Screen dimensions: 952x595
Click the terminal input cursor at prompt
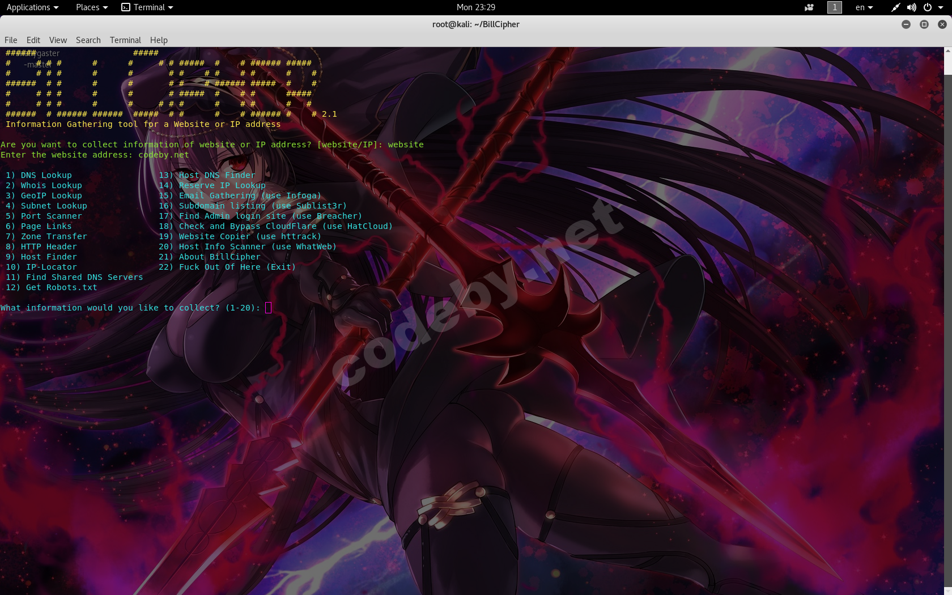(269, 308)
